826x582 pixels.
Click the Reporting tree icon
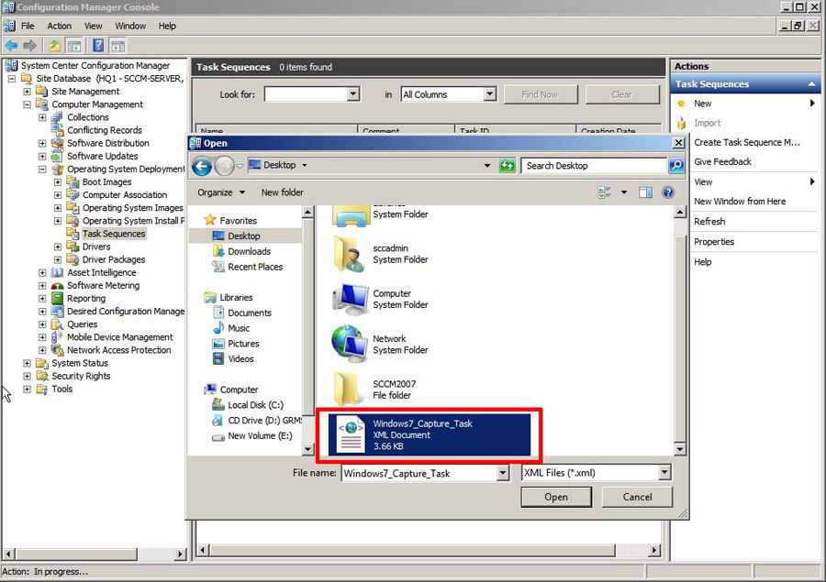(x=57, y=299)
